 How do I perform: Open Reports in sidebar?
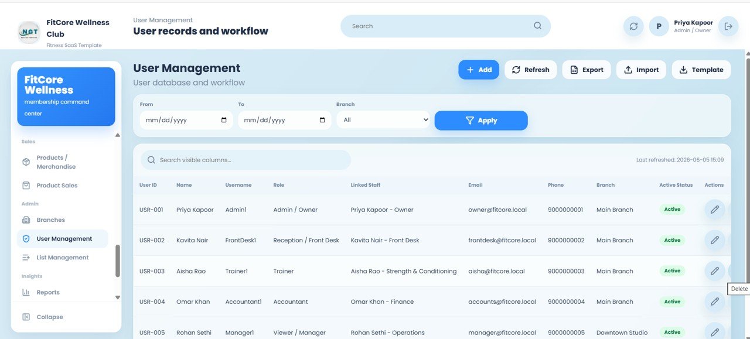(63, 292)
